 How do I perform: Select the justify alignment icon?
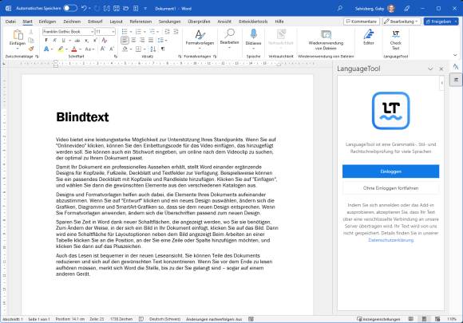pyautogui.click(x=151, y=40)
